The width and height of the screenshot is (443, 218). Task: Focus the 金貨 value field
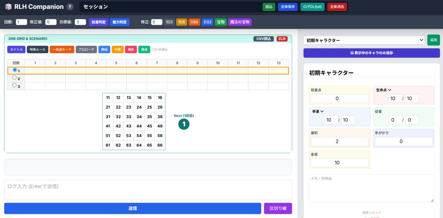340,163
